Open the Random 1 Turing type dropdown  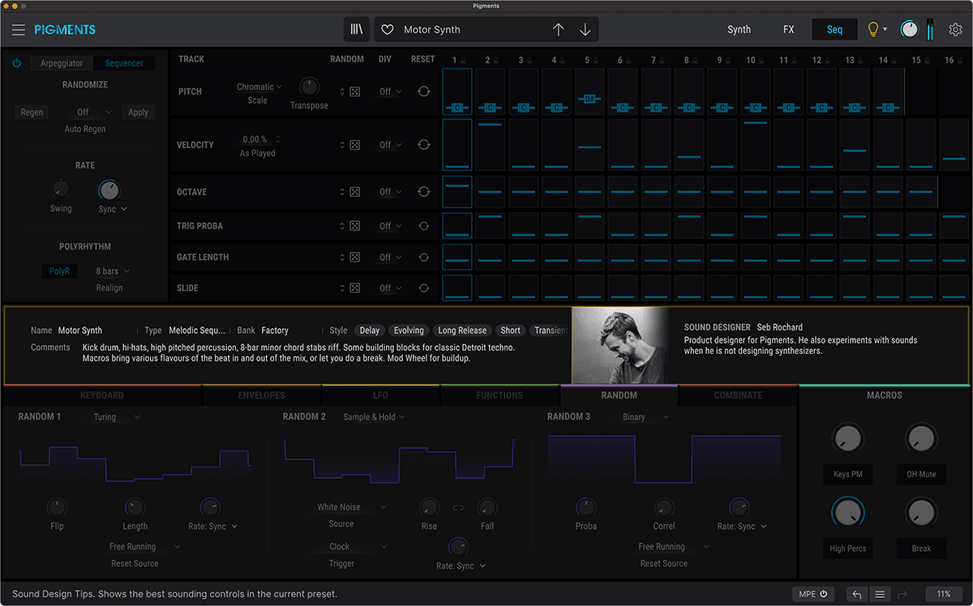pos(117,417)
